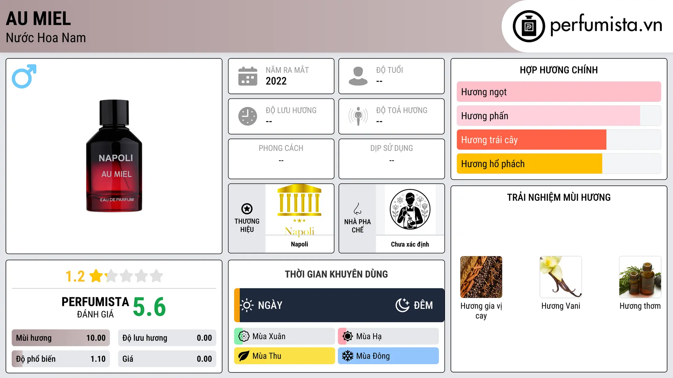673x378 pixels.
Task: Click the AU MIEL perfume title
Action: tap(38, 18)
